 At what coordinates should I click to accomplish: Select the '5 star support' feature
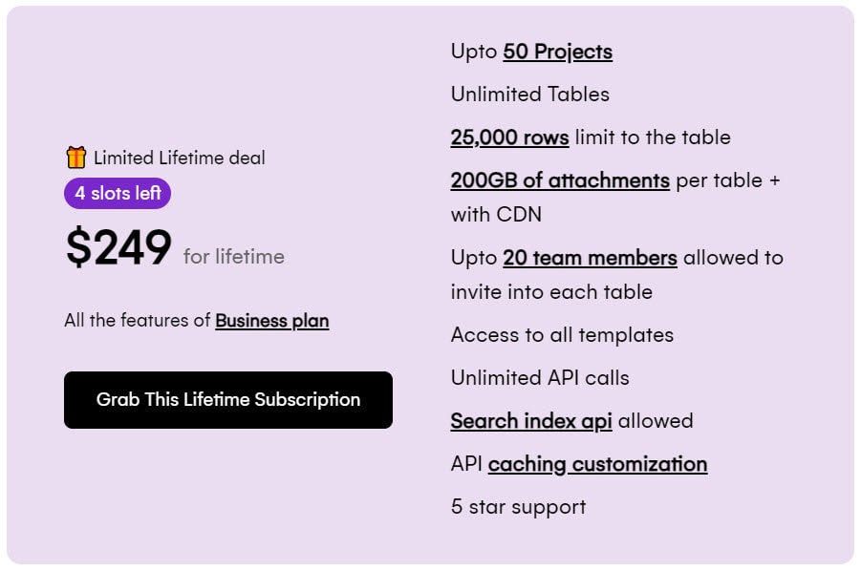(x=517, y=507)
